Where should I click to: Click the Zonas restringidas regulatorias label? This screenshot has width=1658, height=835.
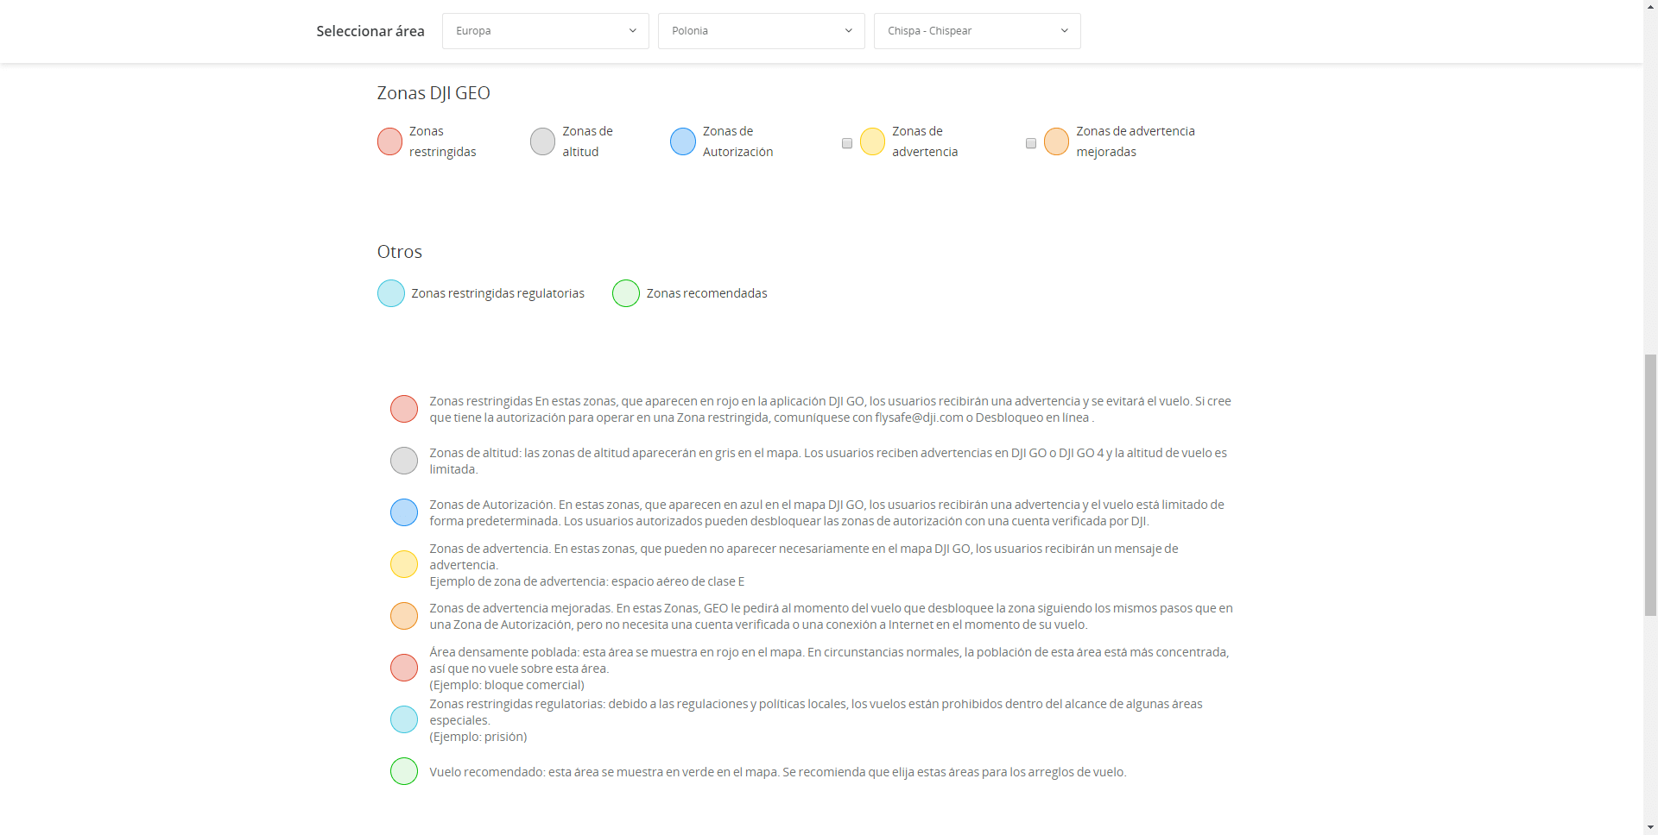click(x=497, y=293)
